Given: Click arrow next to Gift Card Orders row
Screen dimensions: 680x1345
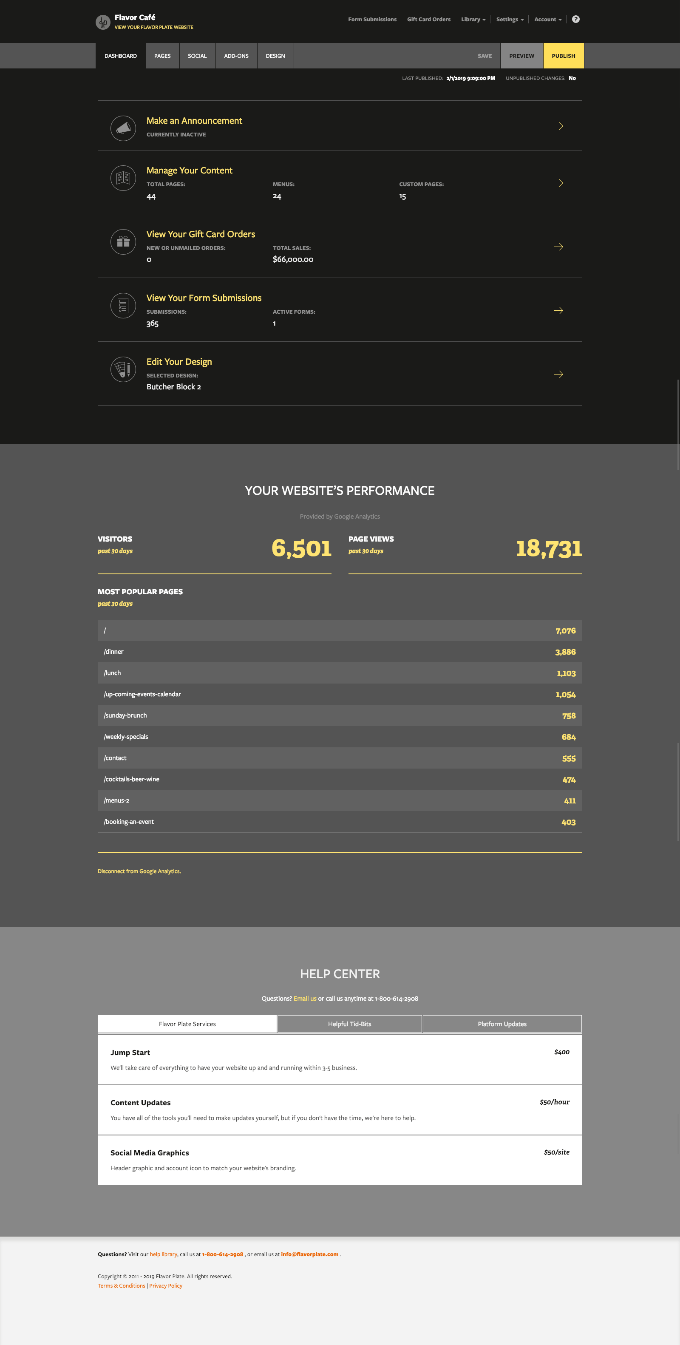Looking at the screenshot, I should tap(558, 247).
